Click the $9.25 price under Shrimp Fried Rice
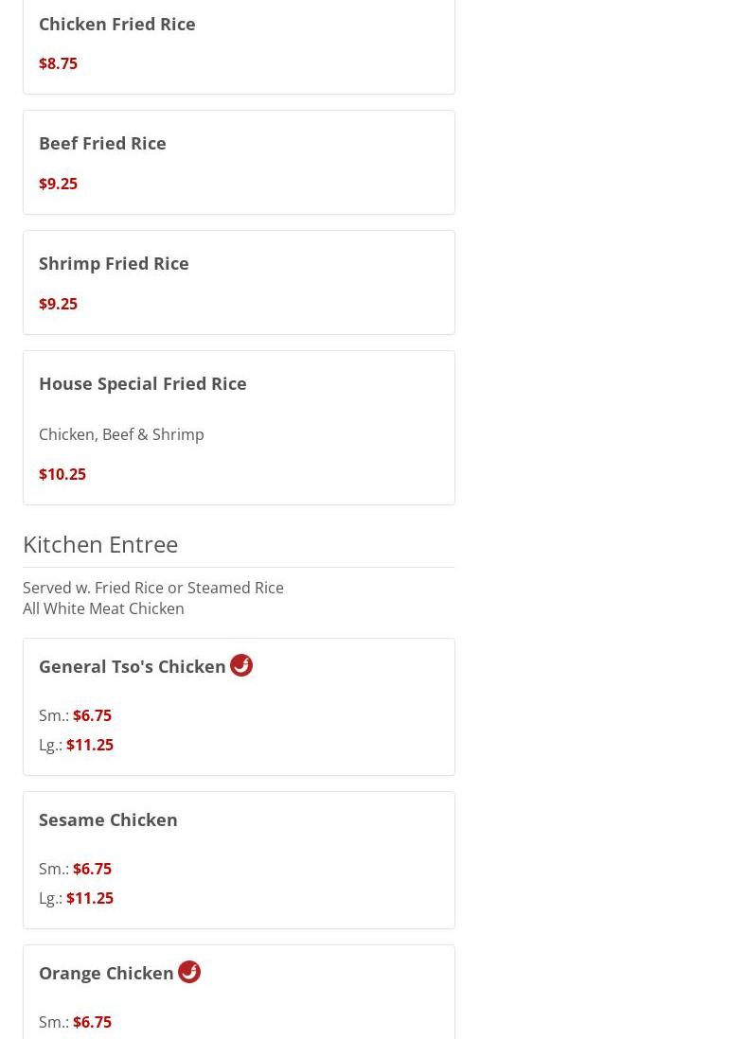The image size is (729, 1039). [x=59, y=304]
